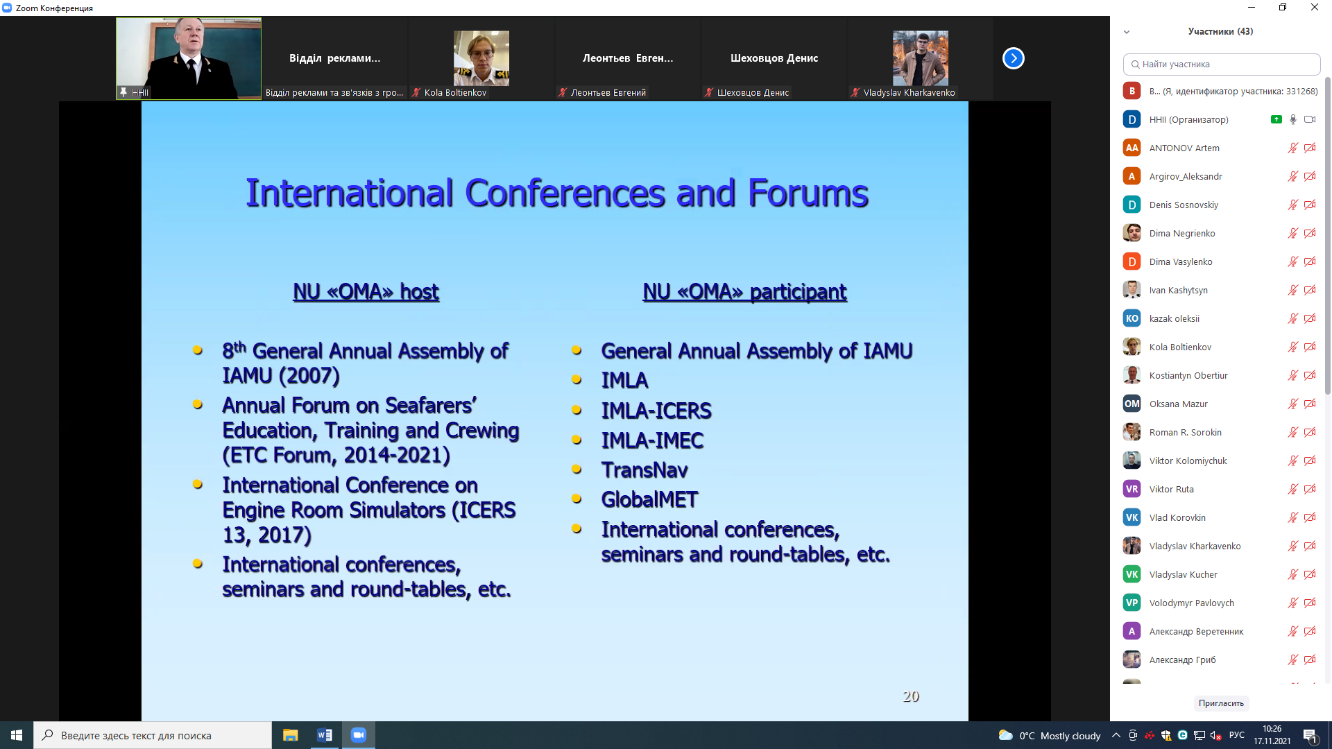Click video-off icon next to Александр Веретенник
Viewport: 1332px width, 749px height.
tap(1310, 631)
